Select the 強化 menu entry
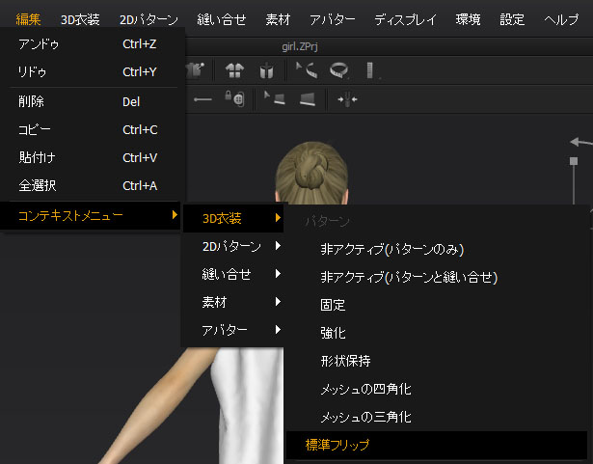The width and height of the screenshot is (593, 464). pos(437,333)
